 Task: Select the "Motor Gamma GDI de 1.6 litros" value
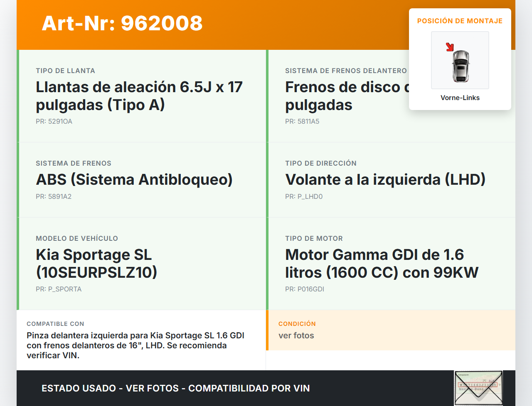382,264
